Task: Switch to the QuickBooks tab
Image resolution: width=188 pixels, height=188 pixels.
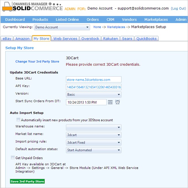Action: click(146, 39)
